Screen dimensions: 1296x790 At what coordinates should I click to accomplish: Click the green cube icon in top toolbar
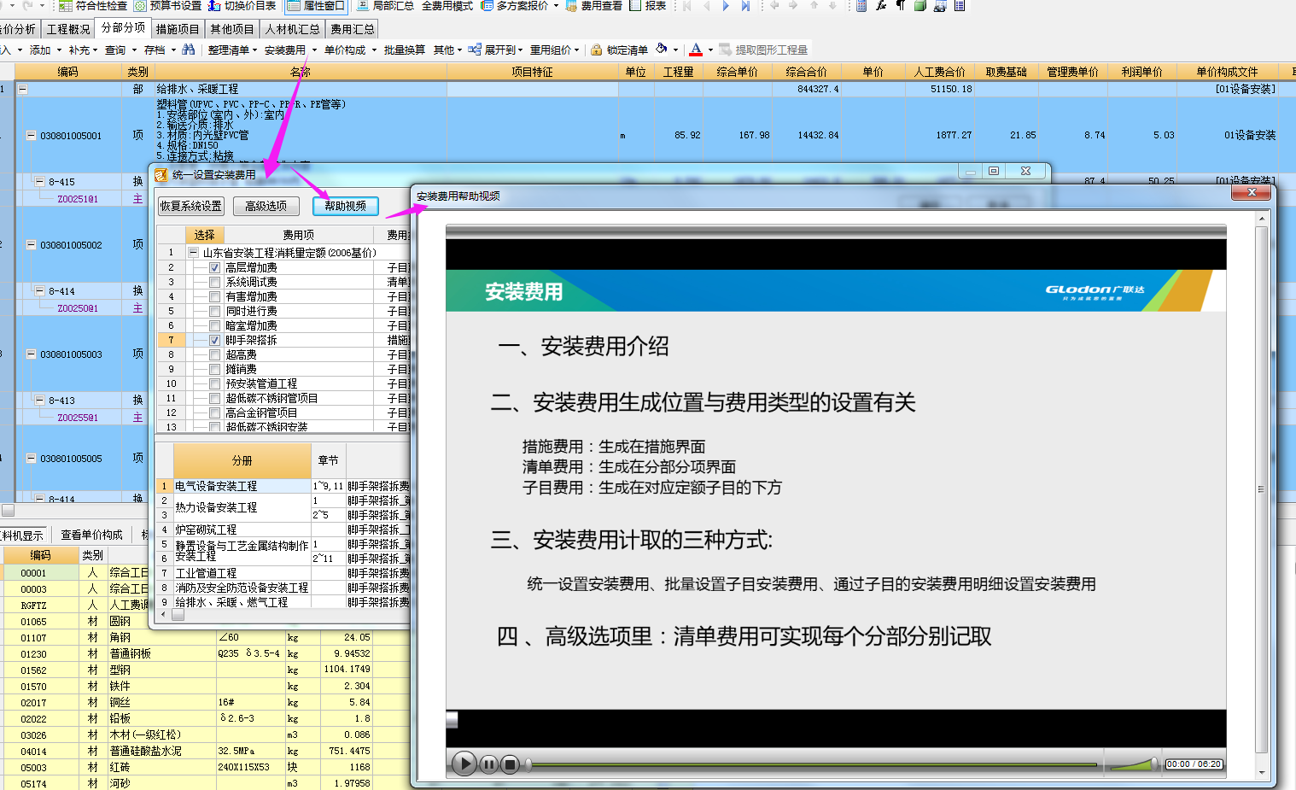(920, 5)
